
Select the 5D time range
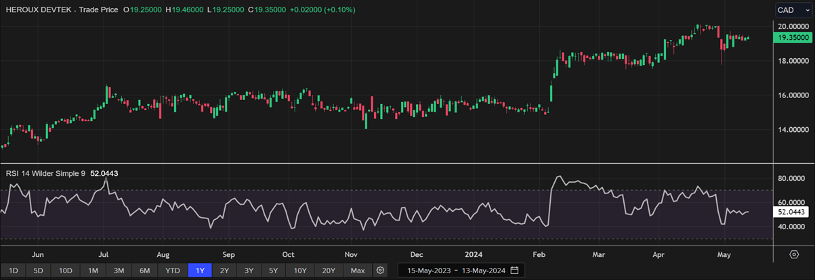tap(38, 271)
